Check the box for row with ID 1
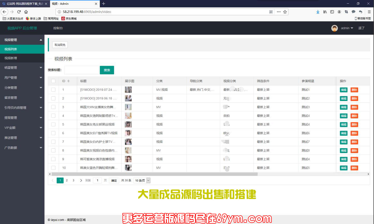This screenshot has height=224, width=374. pyautogui.click(x=53, y=90)
